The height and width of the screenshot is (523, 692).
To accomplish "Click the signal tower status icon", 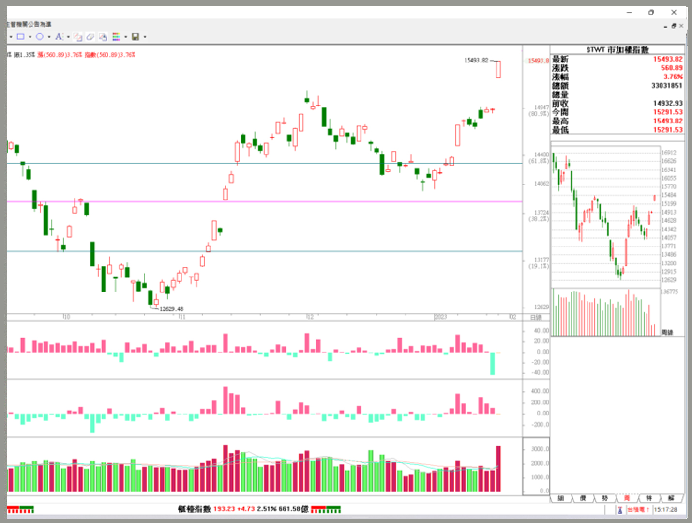I will coord(620,510).
